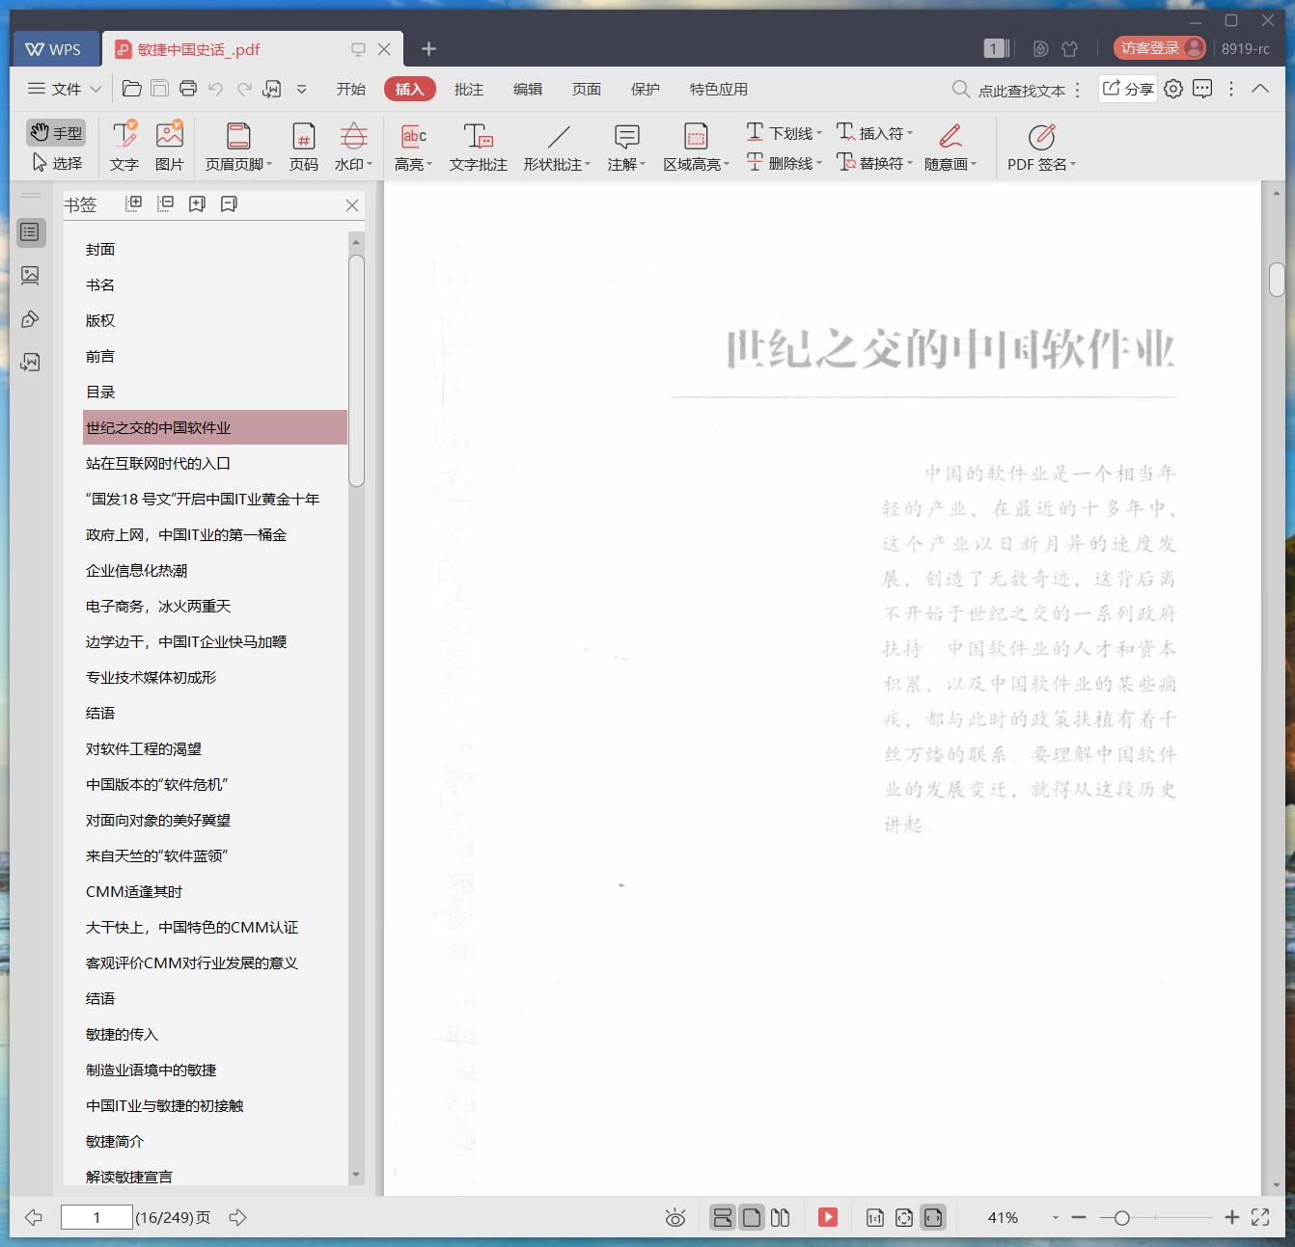
Task: Open bookmark 企业信息化热潮
Action: [x=137, y=571]
